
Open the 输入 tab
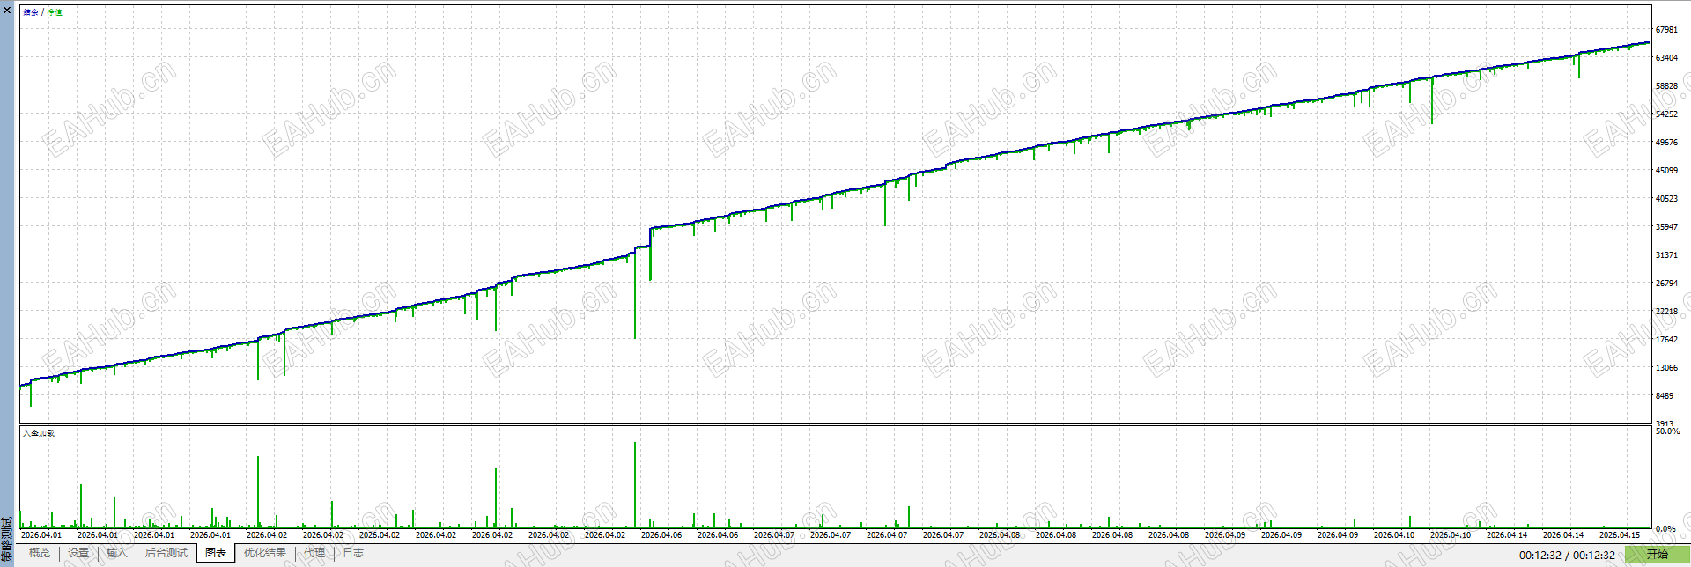(116, 553)
